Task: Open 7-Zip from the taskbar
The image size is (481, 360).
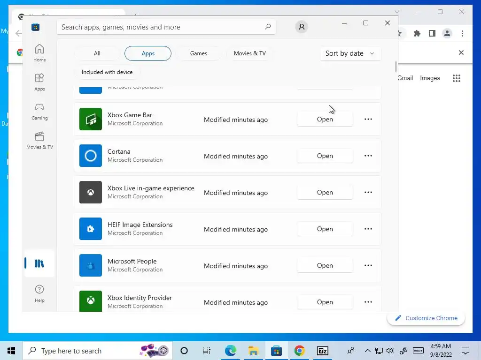Action: click(x=322, y=351)
